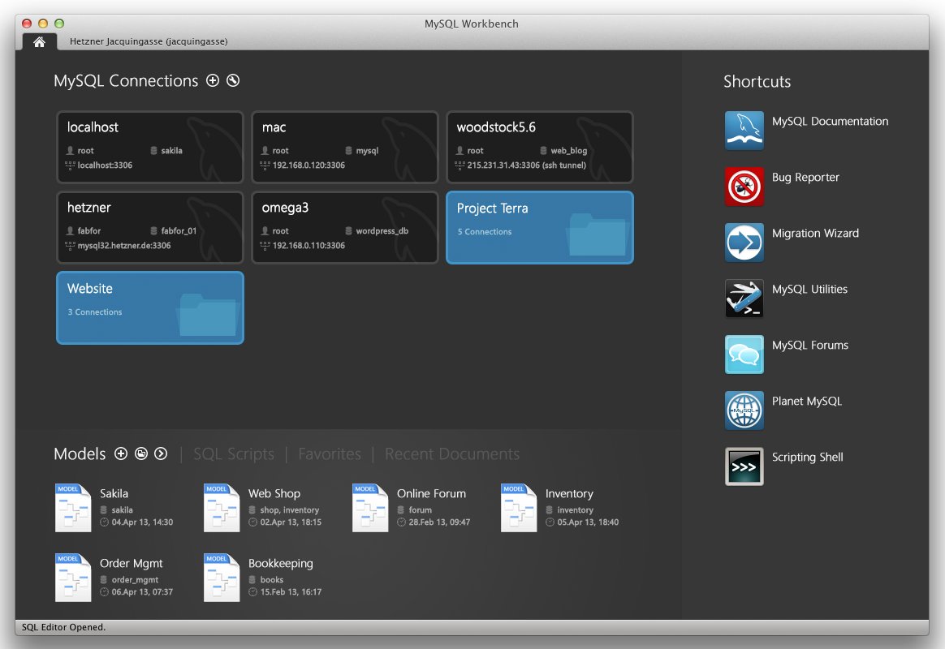The image size is (945, 649).
Task: Click the Scripting Shell shortcut label
Action: tap(807, 457)
